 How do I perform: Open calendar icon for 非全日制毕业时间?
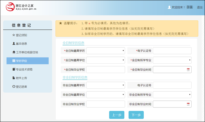point(188,104)
